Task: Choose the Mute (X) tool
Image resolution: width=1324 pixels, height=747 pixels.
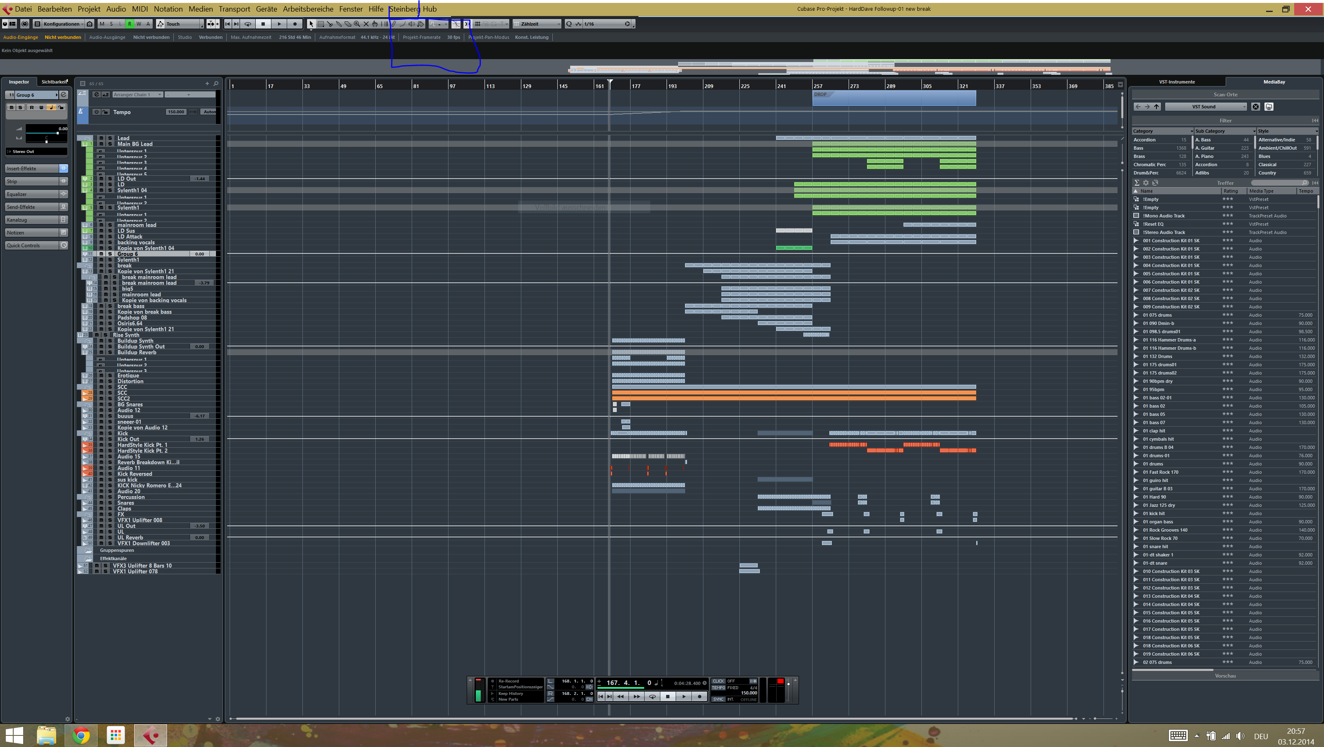Action: click(x=366, y=24)
